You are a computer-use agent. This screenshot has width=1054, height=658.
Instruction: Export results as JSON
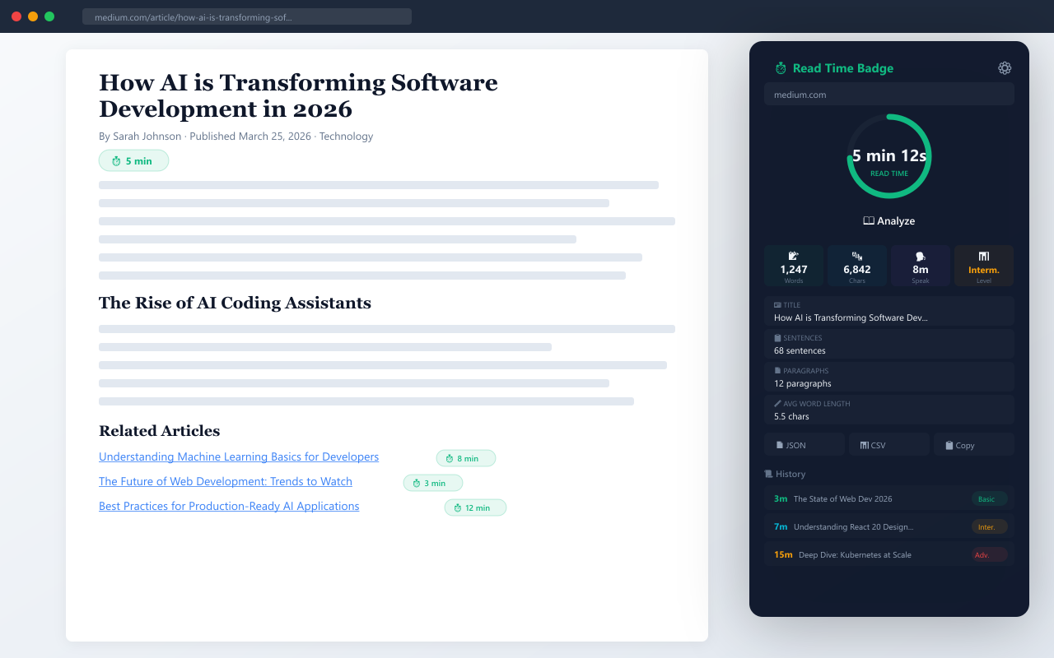pos(804,445)
